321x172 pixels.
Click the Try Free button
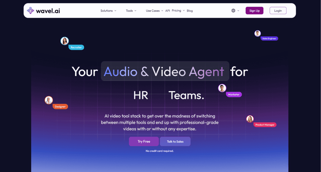point(144,142)
